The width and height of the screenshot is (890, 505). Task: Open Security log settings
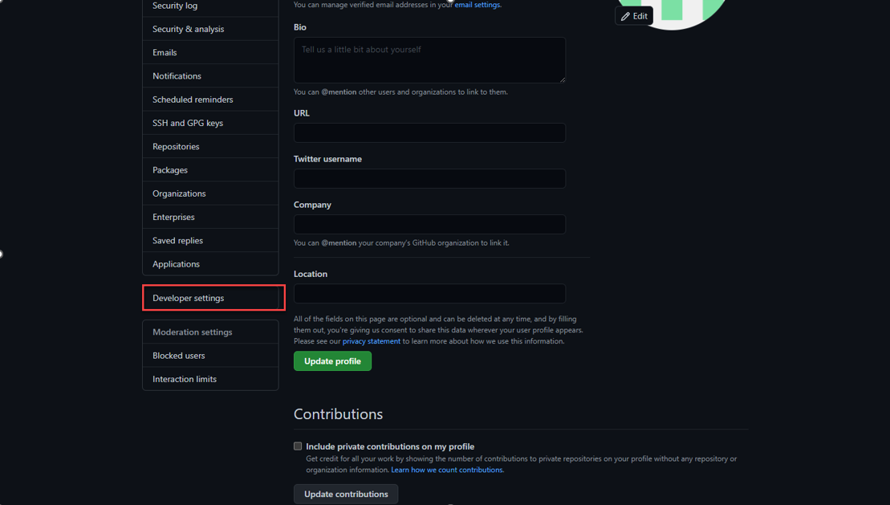coord(210,6)
